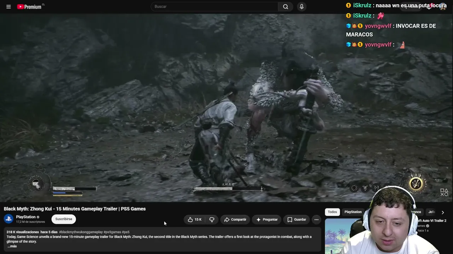
Task: Start voice search with the microphone
Action: (302, 7)
